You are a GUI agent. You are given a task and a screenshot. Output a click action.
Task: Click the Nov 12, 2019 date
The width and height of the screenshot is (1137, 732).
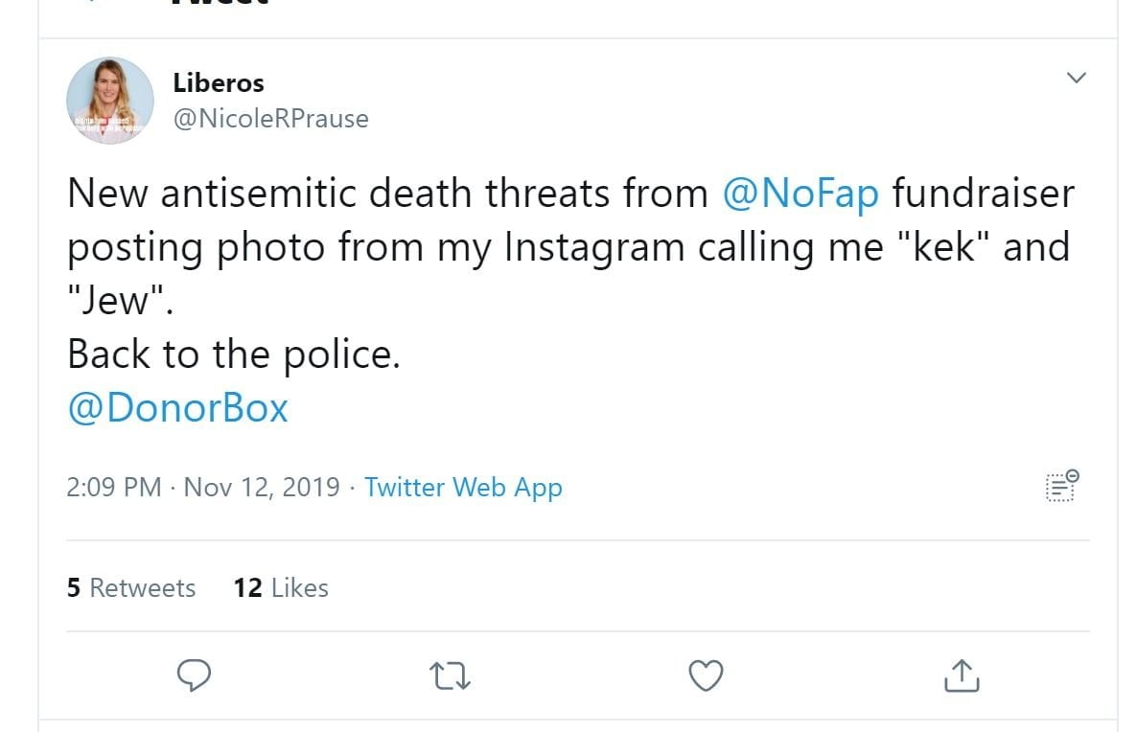(x=261, y=487)
